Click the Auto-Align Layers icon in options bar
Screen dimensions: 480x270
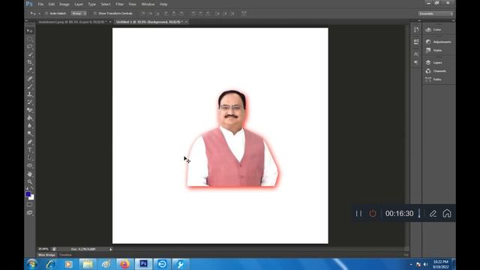(x=244, y=13)
